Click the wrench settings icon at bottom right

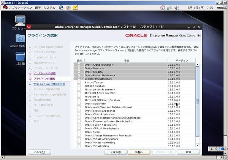[217, 149]
